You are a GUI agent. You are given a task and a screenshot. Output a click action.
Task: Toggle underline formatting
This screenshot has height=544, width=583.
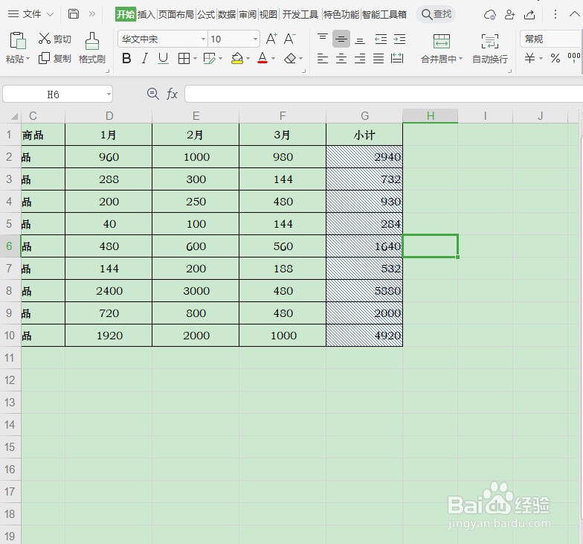click(163, 58)
